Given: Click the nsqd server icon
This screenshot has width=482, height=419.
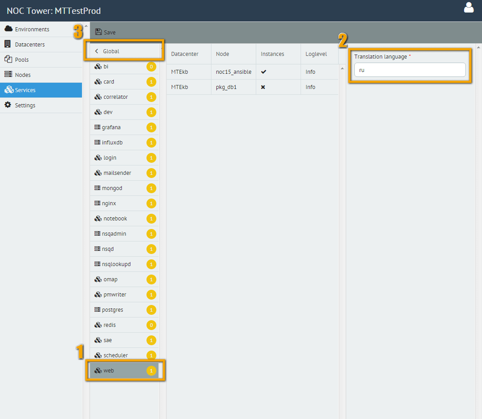Looking at the screenshot, I should coord(97,249).
